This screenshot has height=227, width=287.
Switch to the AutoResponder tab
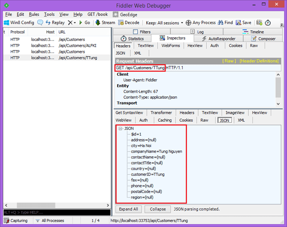pos(218,39)
